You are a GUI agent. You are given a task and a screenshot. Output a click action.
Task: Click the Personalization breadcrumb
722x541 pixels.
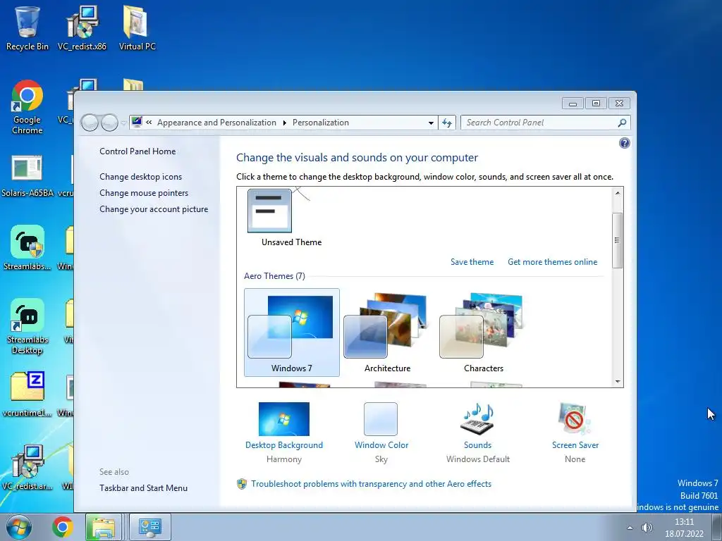tap(321, 123)
